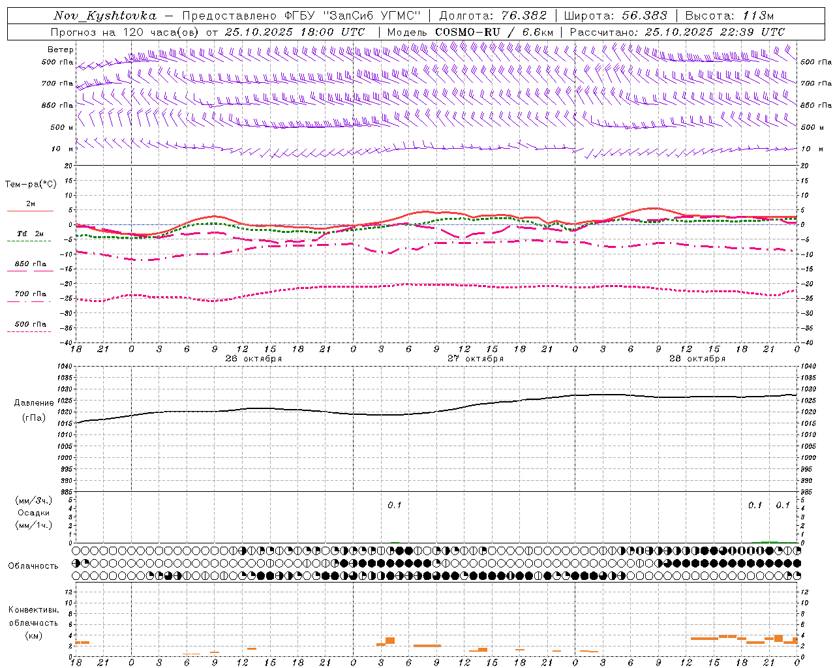Click the 1040 value on left pressure axis
This screenshot has height=668, width=835.
coord(63,367)
